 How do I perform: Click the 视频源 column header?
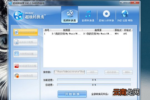66,30
